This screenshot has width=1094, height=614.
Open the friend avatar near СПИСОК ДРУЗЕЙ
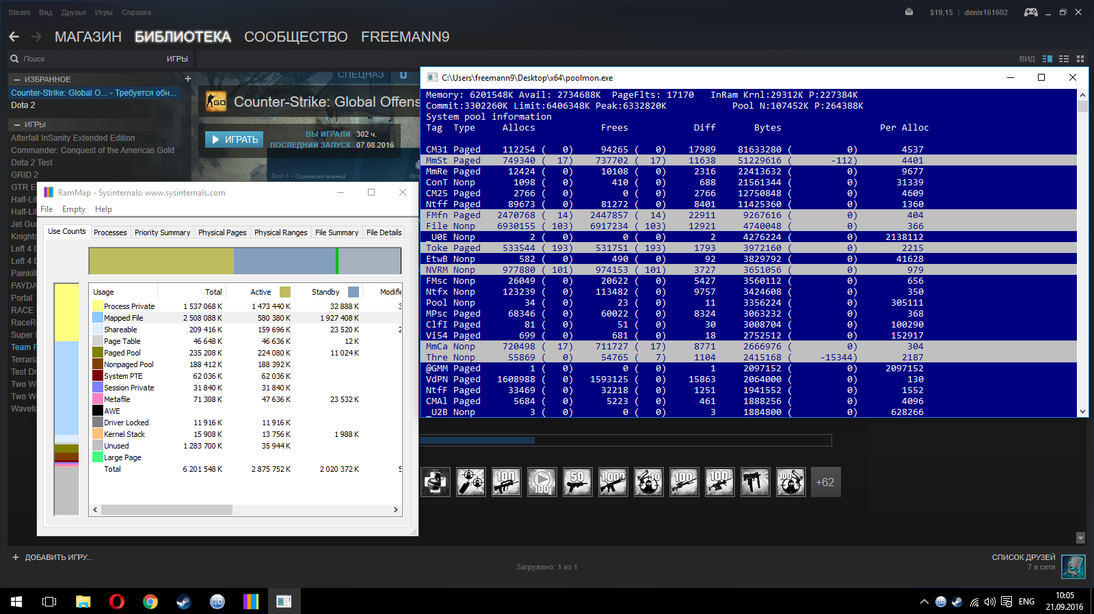coord(1073,566)
